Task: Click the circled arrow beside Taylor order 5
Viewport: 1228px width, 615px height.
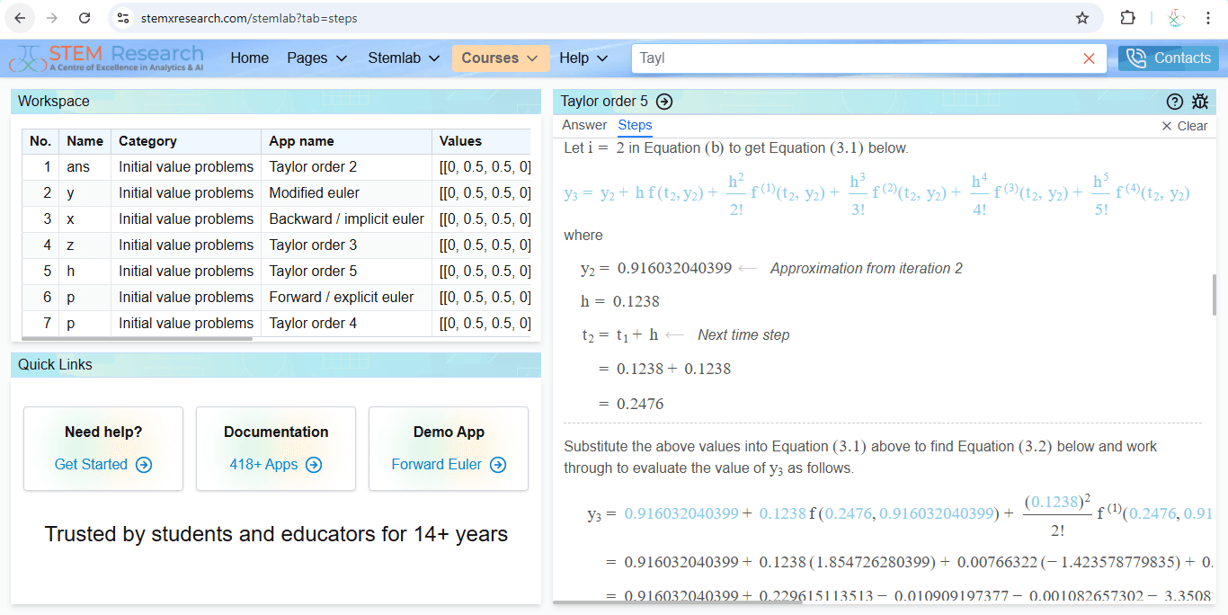Action: coord(663,102)
